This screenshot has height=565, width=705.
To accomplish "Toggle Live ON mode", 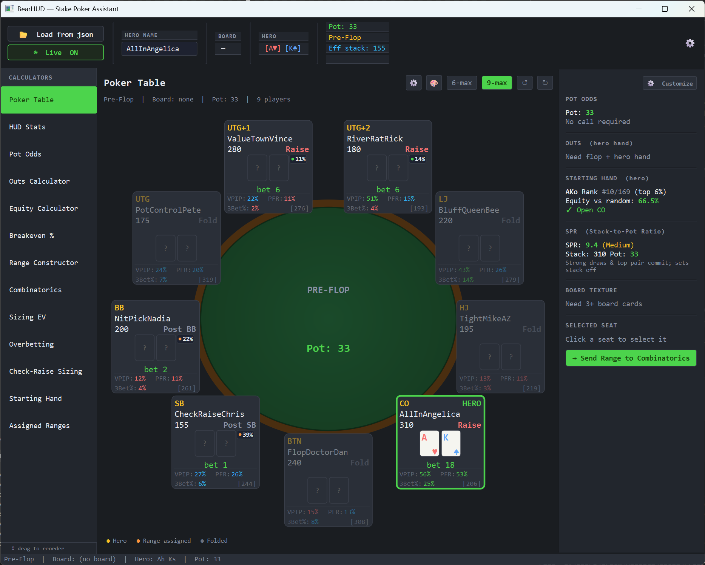I will tap(56, 52).
